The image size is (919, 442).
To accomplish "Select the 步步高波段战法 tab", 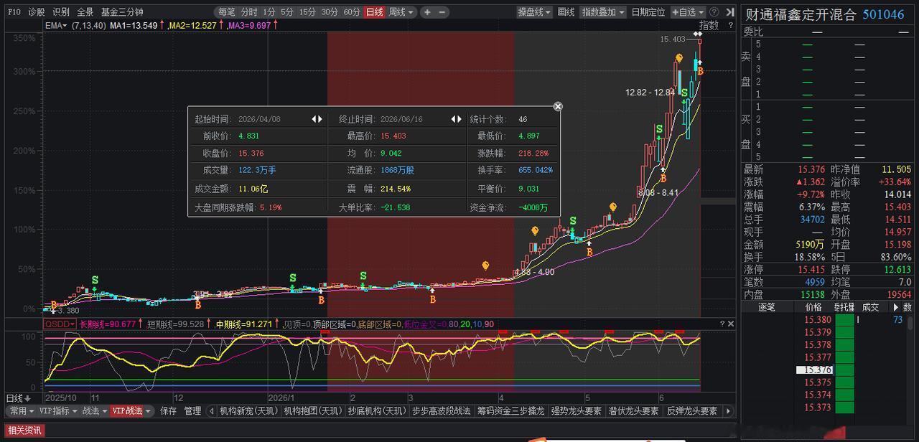I will click(x=442, y=411).
